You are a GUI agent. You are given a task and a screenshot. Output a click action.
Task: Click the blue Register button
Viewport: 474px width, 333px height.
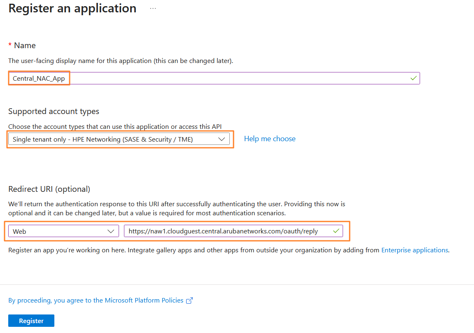coord(31,321)
